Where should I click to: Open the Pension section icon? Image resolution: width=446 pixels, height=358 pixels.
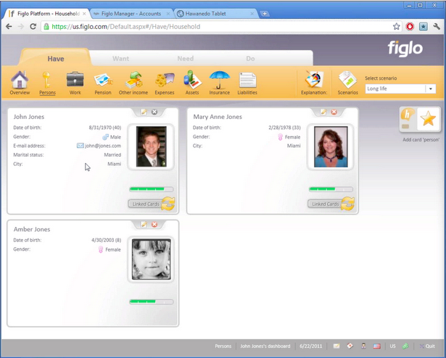103,83
